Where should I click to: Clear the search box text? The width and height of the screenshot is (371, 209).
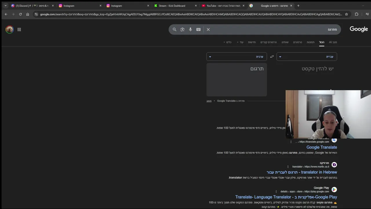208,29
